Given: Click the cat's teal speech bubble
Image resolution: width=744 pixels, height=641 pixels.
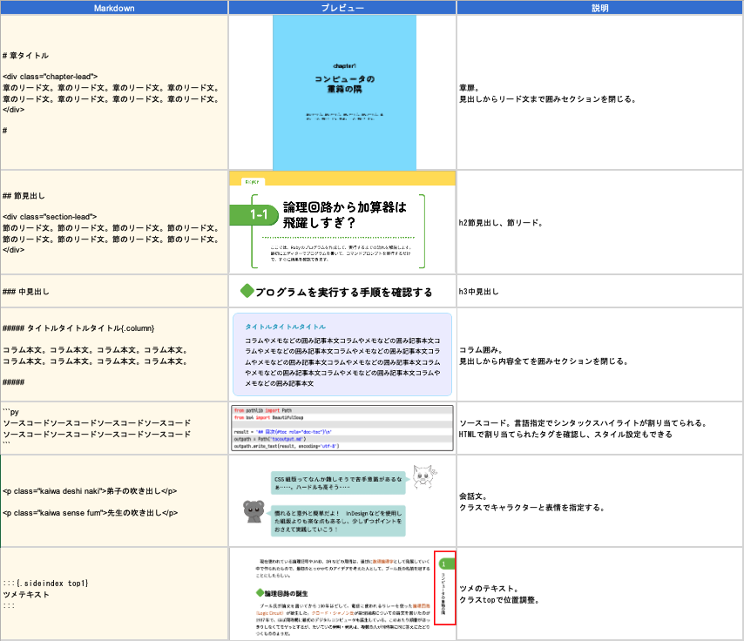Looking at the screenshot, I should point(338,484).
